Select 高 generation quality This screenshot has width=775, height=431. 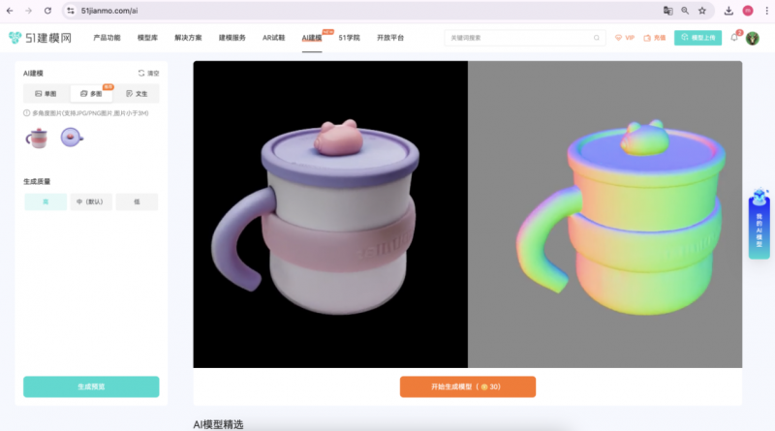tap(46, 201)
